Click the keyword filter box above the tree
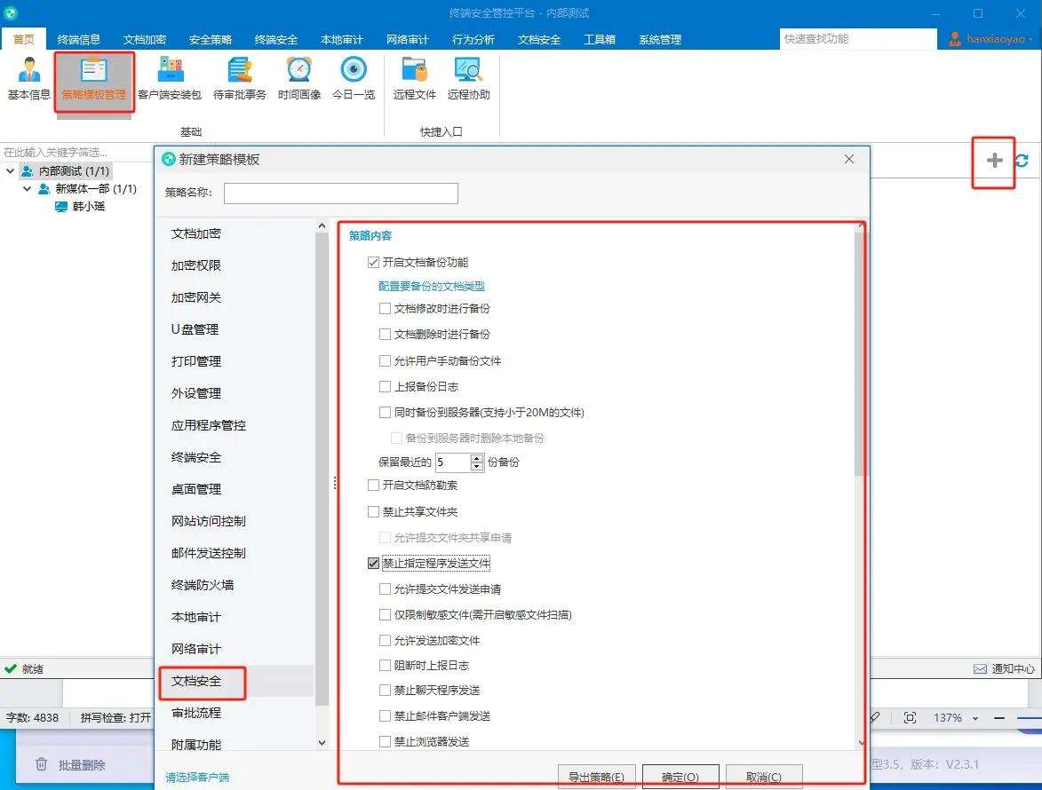The height and width of the screenshot is (790, 1042). click(76, 152)
